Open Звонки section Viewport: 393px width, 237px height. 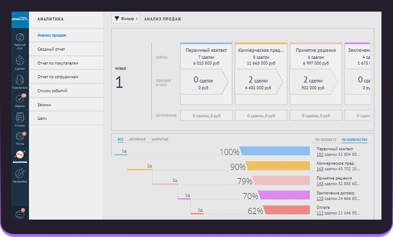(44, 105)
